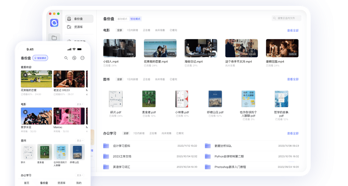Click the cloud file search field

[287, 18]
